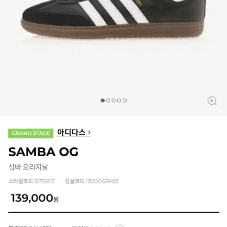227x227 pixels.
Task: Tap the chevron arrow beside 아디다스
Action: [x=89, y=132]
